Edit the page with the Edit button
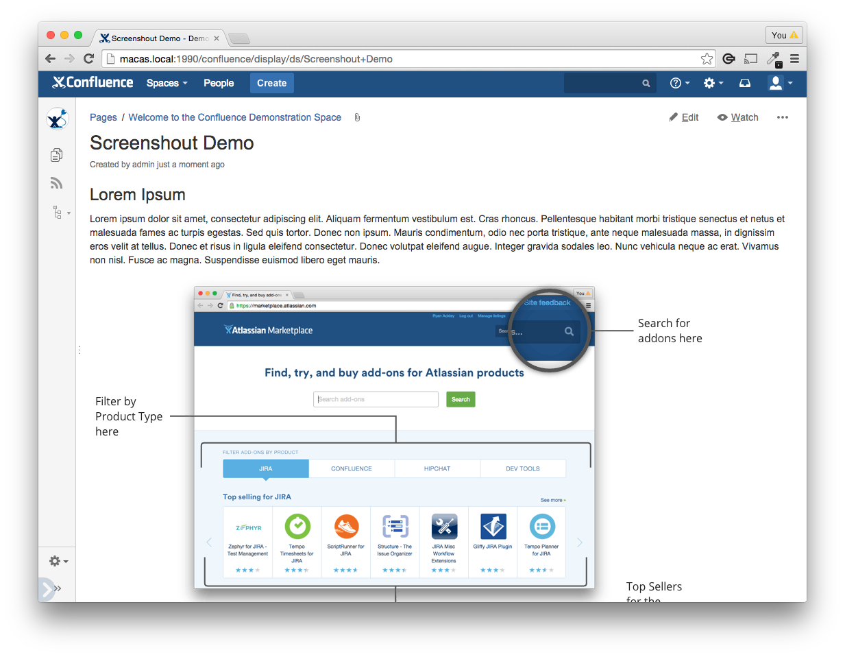 pyautogui.click(x=684, y=117)
